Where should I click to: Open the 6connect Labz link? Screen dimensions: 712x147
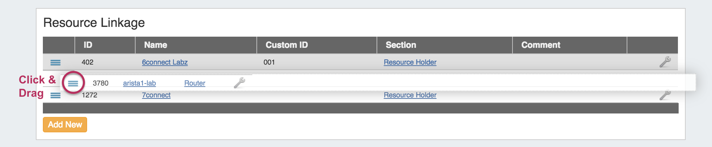click(165, 62)
